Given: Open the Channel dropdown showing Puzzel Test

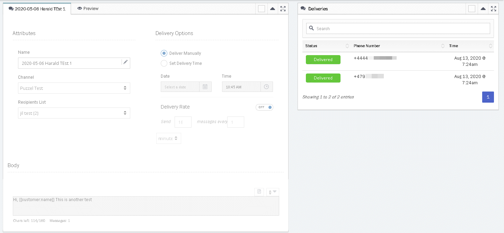Looking at the screenshot, I should (74, 88).
